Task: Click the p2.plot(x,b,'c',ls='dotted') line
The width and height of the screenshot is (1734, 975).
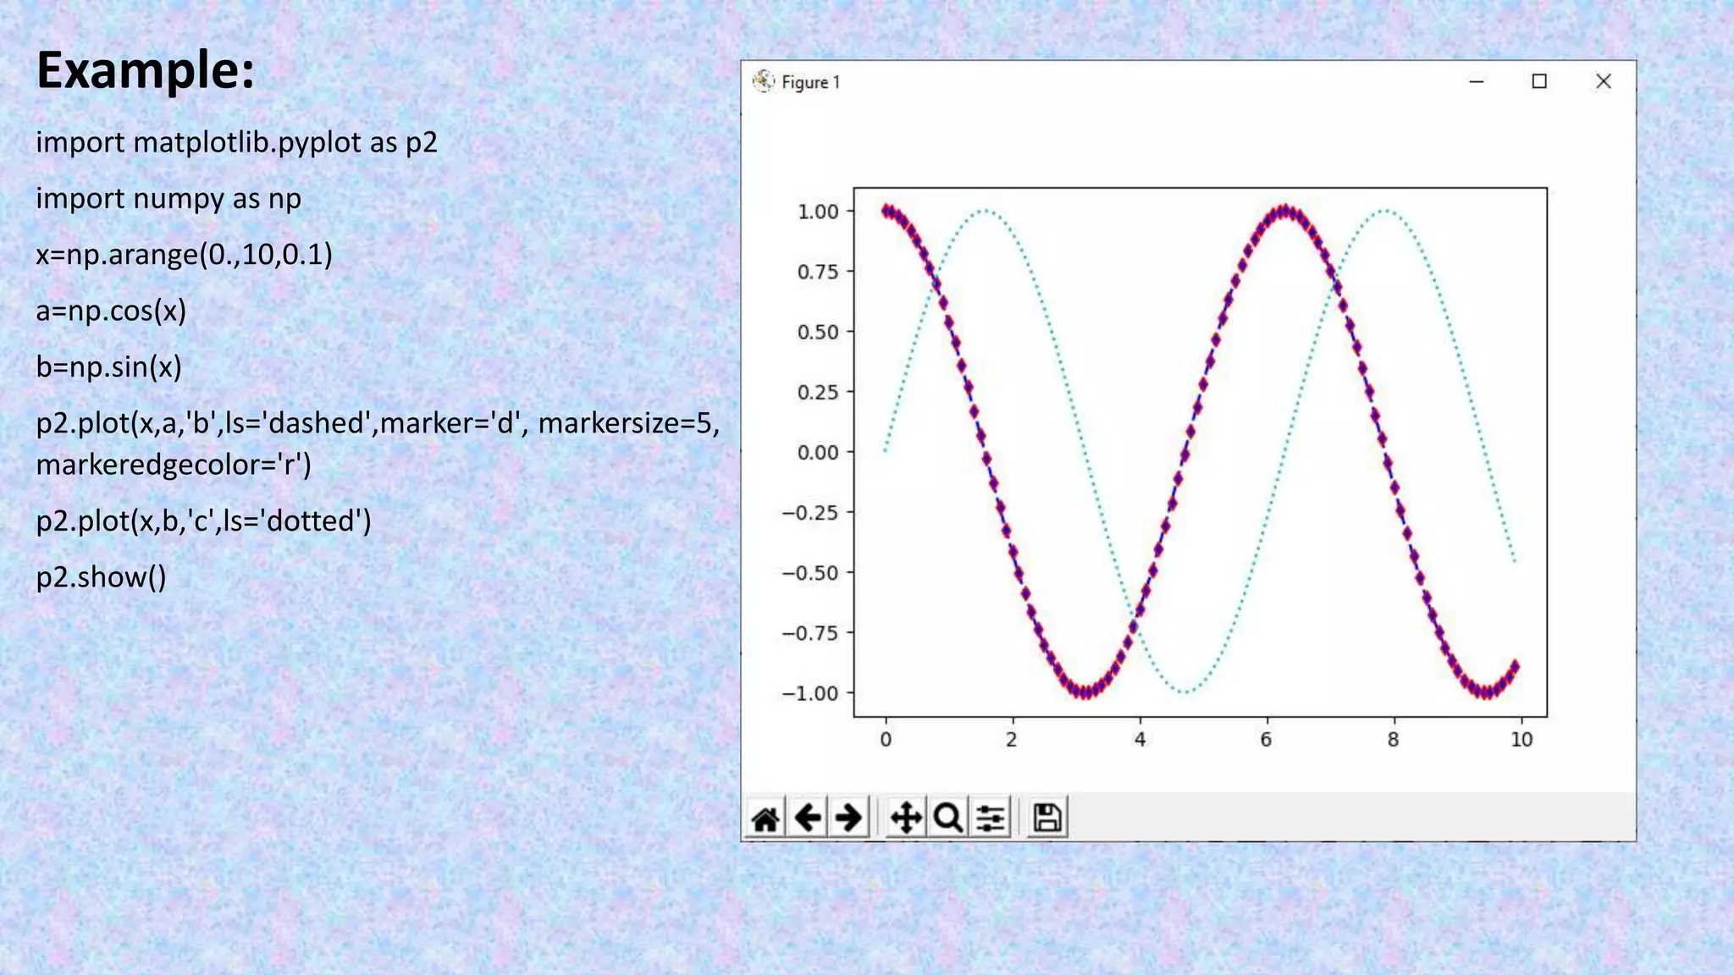Action: pyautogui.click(x=203, y=521)
